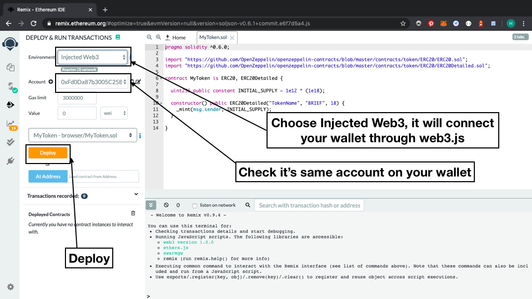Viewport: 532px width, 299px height.
Task: Go back in browser
Action: tap(9, 23)
